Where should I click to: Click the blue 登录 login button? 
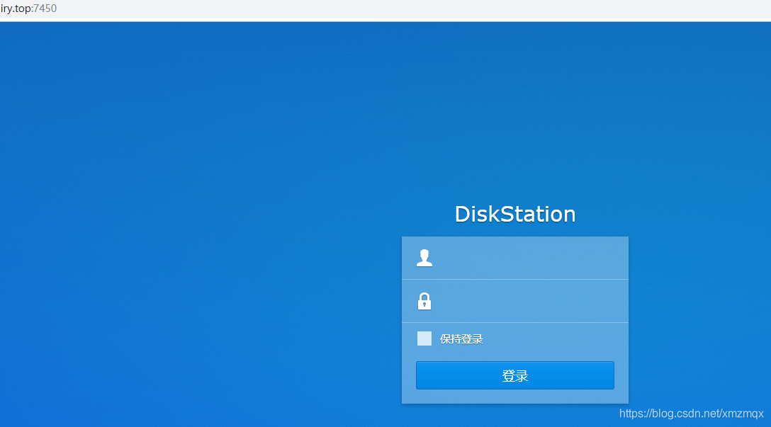pyautogui.click(x=514, y=375)
